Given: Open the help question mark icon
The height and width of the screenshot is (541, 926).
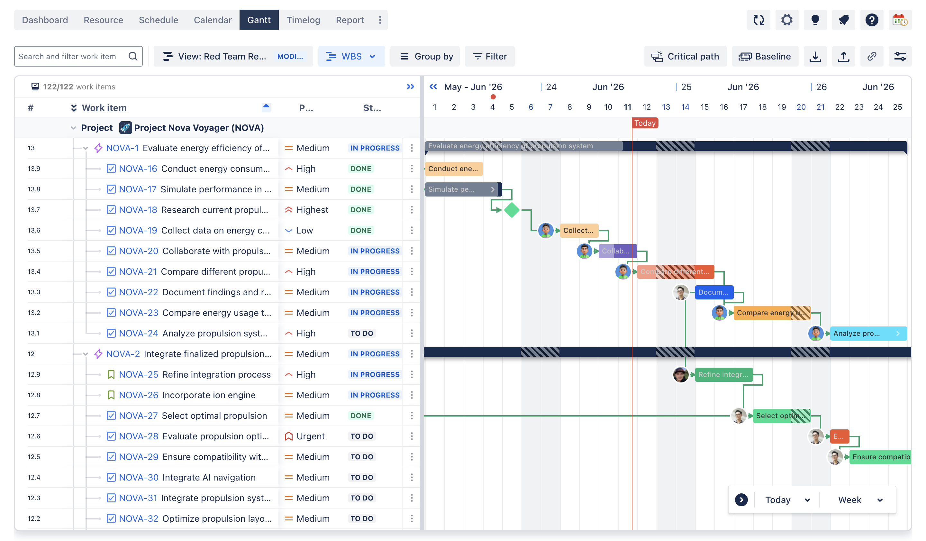Looking at the screenshot, I should point(872,20).
